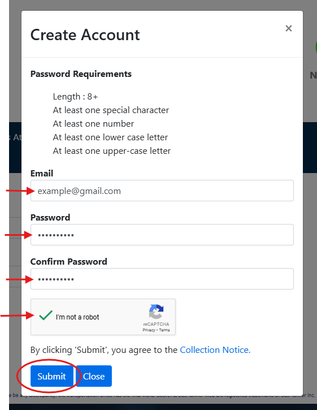317x410 pixels.
Task: Click the blue Close button
Action: coord(94,376)
